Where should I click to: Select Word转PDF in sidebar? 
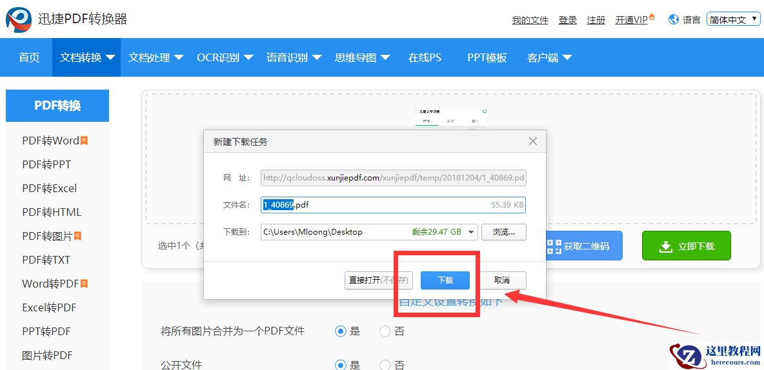click(x=51, y=284)
